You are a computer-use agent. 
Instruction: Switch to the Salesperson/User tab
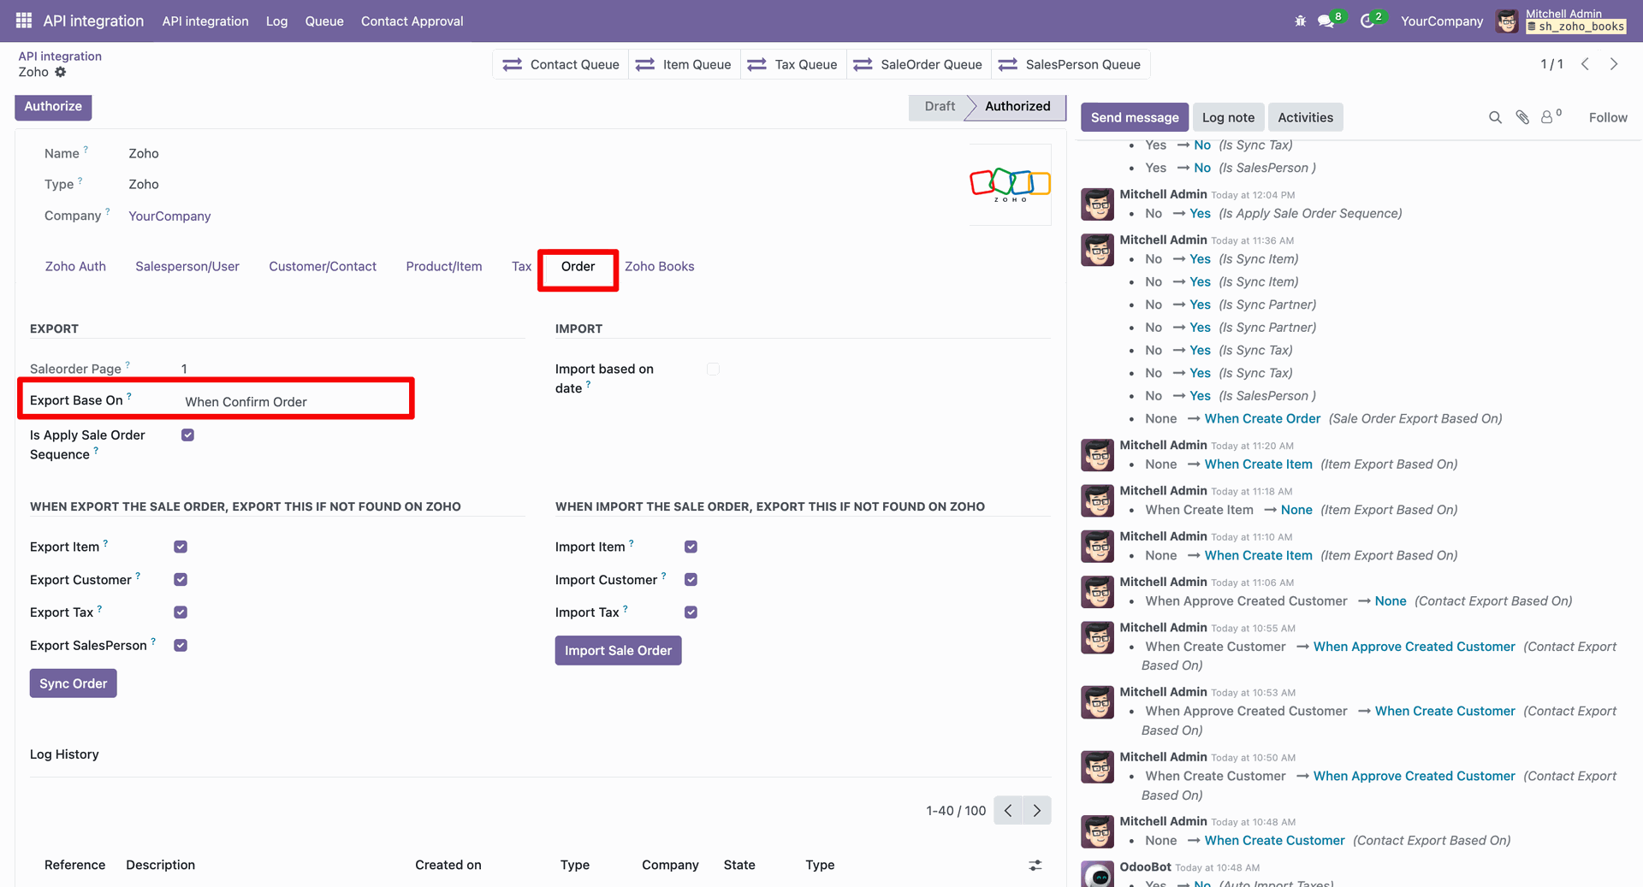click(x=187, y=266)
